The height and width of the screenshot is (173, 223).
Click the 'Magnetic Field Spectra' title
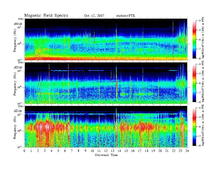click(x=46, y=16)
